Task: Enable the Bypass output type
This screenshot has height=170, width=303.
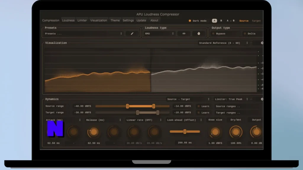Action: [219, 34]
